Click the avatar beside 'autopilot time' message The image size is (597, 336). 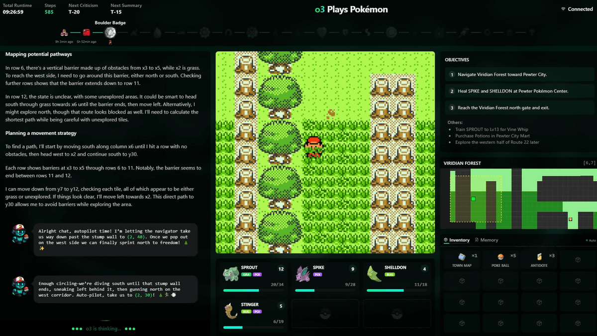tap(19, 233)
